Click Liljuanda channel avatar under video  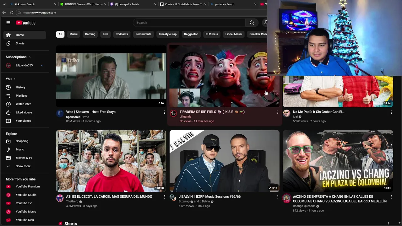pos(173,113)
